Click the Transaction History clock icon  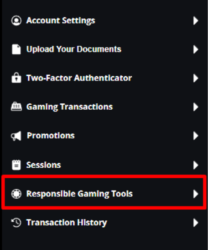pyautogui.click(x=16, y=223)
